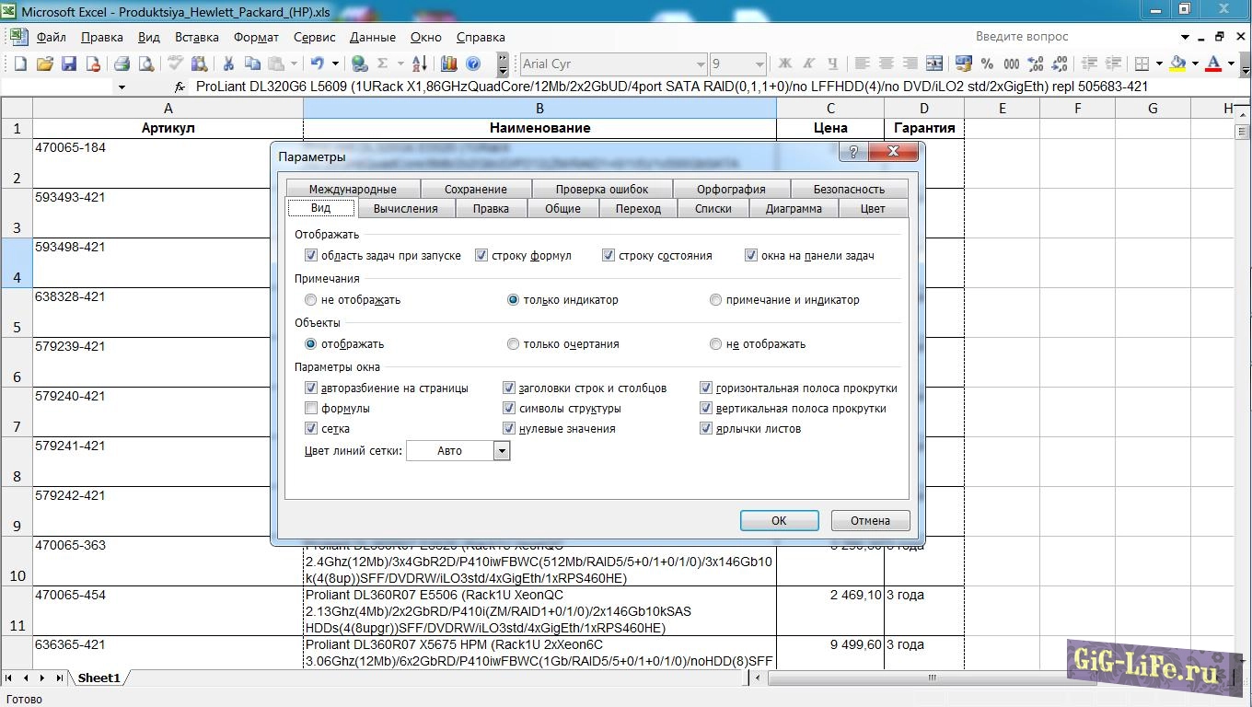Click the yellow fill color bucket
Viewport: 1252px width, 707px height.
click(x=1177, y=64)
